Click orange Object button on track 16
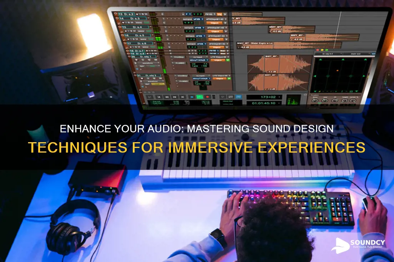This screenshot has height=262, width=394. (x=216, y=40)
